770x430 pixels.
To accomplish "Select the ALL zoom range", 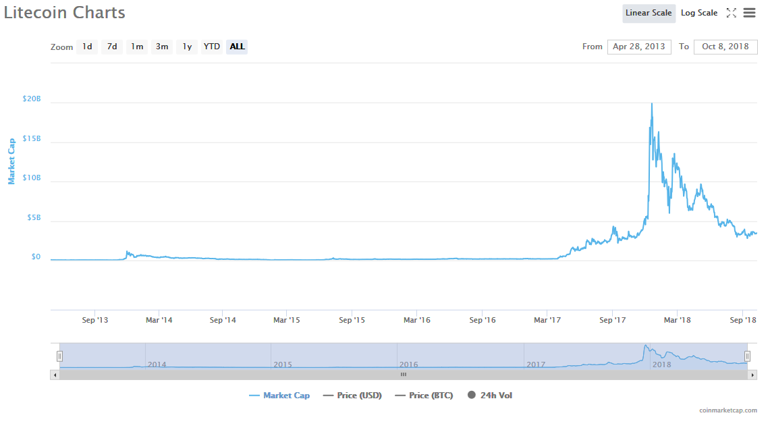I will click(237, 47).
